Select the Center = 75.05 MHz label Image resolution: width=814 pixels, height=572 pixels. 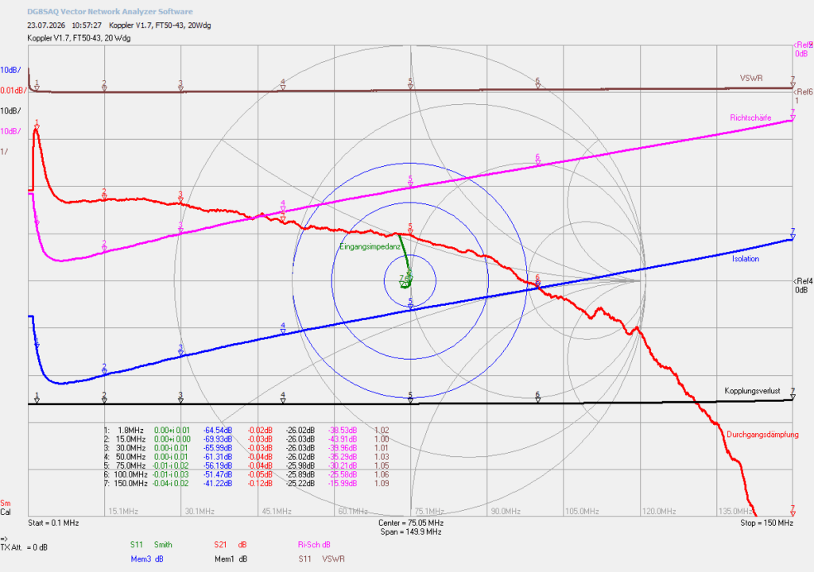coord(411,524)
